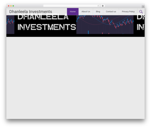Close the window with red button
This screenshot has height=128, width=151.
9,6
